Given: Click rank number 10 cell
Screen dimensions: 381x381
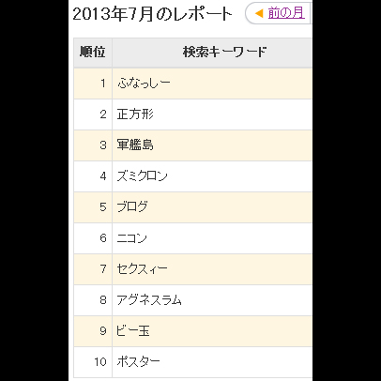Looking at the screenshot, I should coord(93,362).
